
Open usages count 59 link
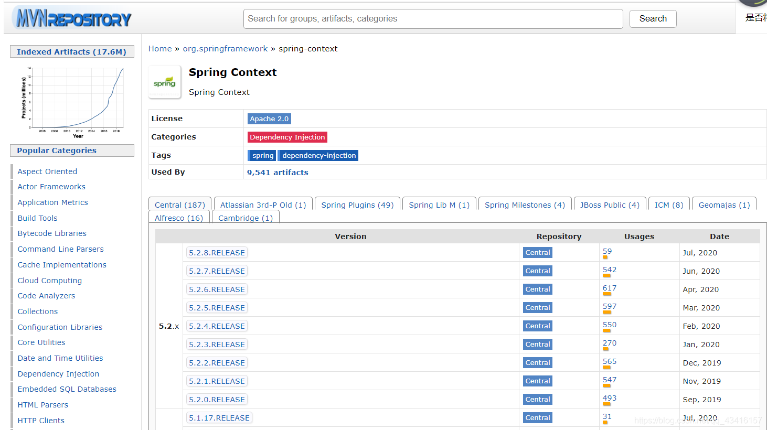[x=607, y=251]
